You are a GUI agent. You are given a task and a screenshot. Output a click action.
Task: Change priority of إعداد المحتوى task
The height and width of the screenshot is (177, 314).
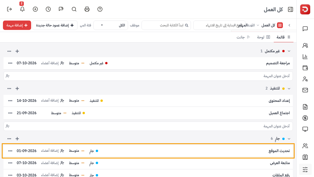(x=77, y=100)
